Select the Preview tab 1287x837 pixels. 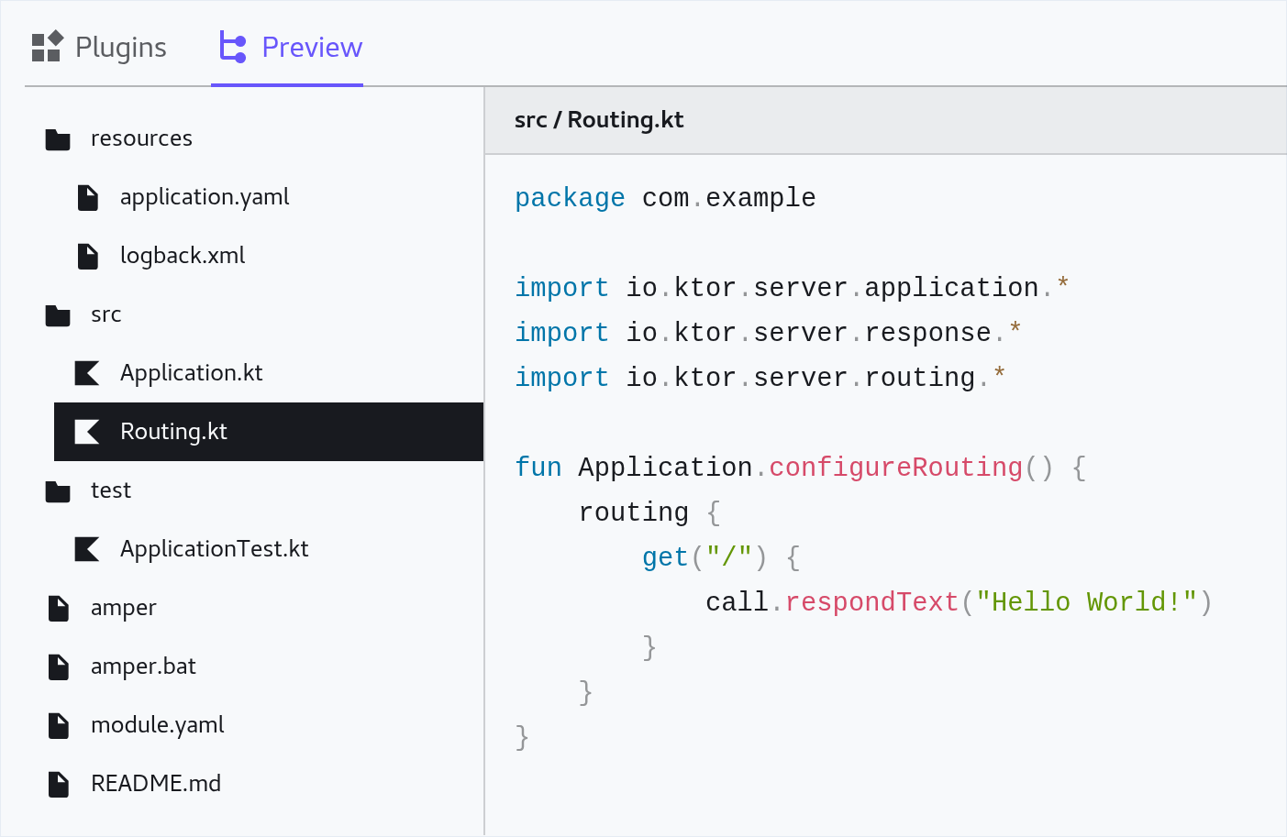coord(311,46)
